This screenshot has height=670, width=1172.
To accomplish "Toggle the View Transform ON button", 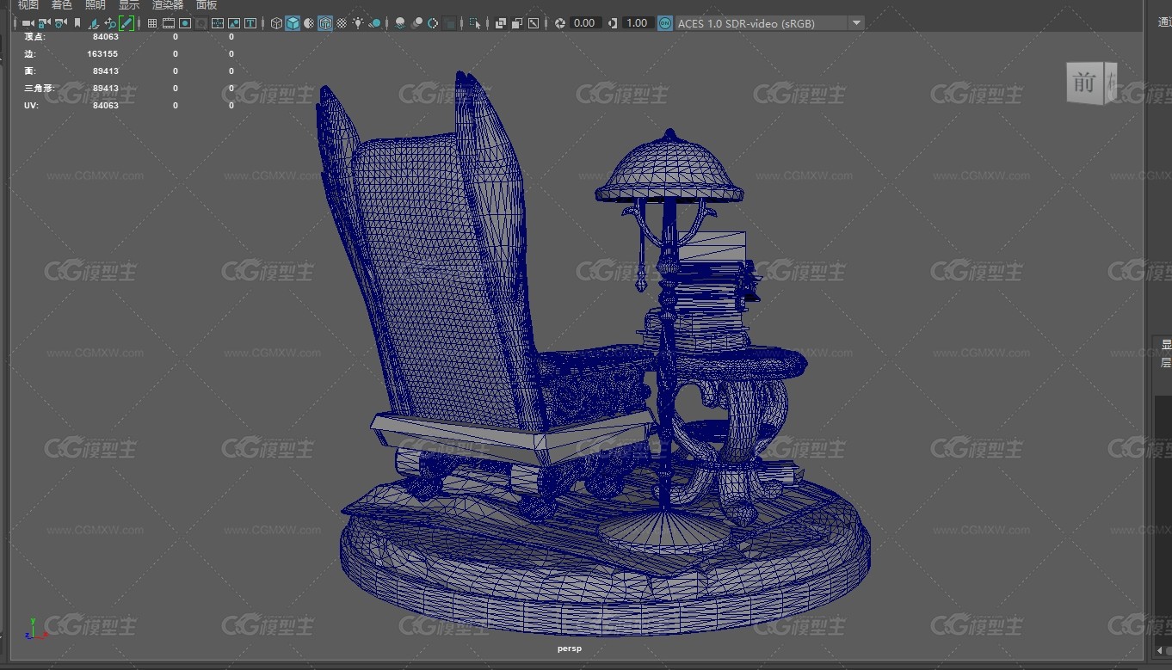I will pyautogui.click(x=665, y=23).
